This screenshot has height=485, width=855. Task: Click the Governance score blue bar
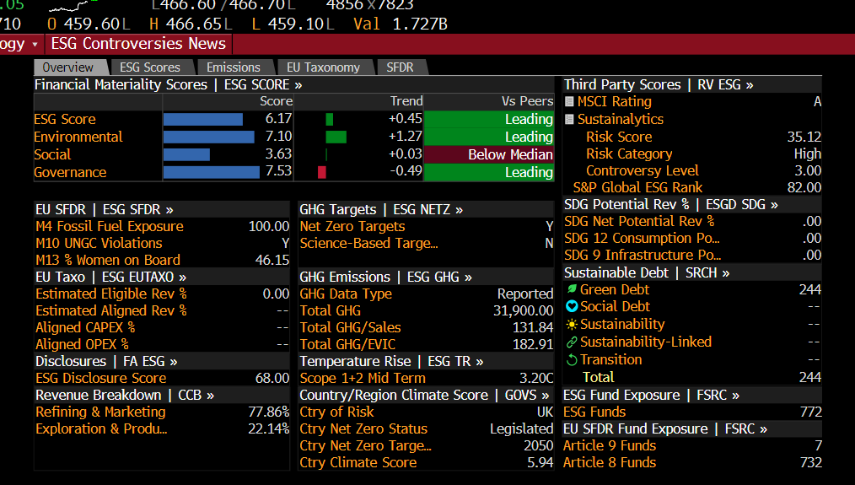(212, 172)
